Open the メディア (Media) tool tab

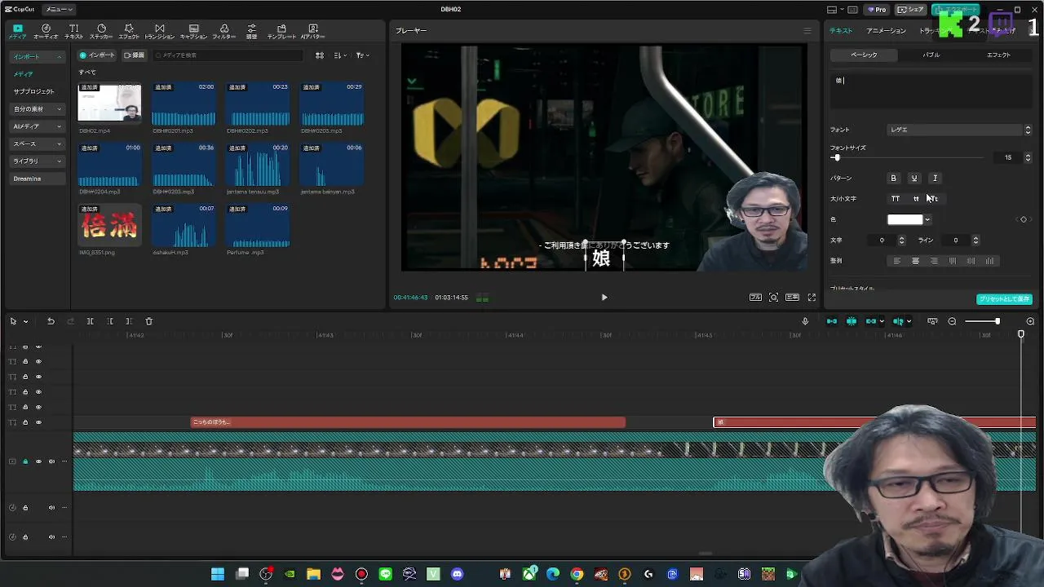[17, 32]
